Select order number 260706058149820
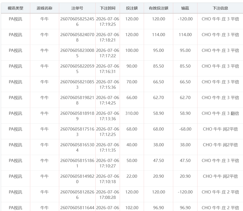Image resolution: width=243 pixels, height=211 pixels. pos(77,179)
